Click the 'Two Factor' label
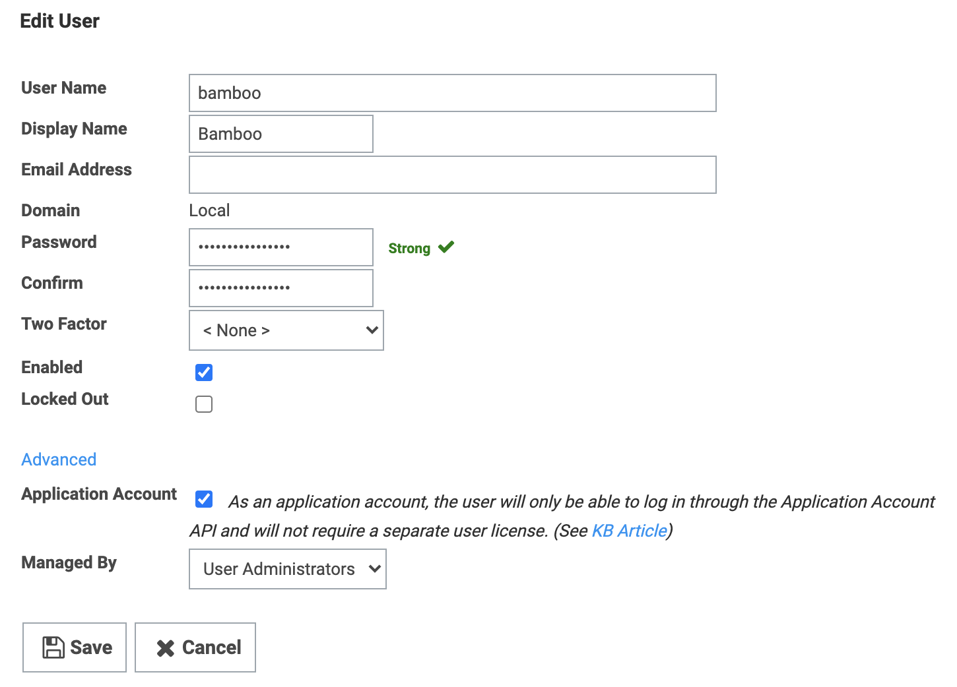This screenshot has height=687, width=957. [x=64, y=324]
